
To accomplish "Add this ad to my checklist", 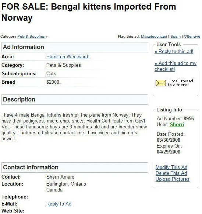I will [x=176, y=66].
